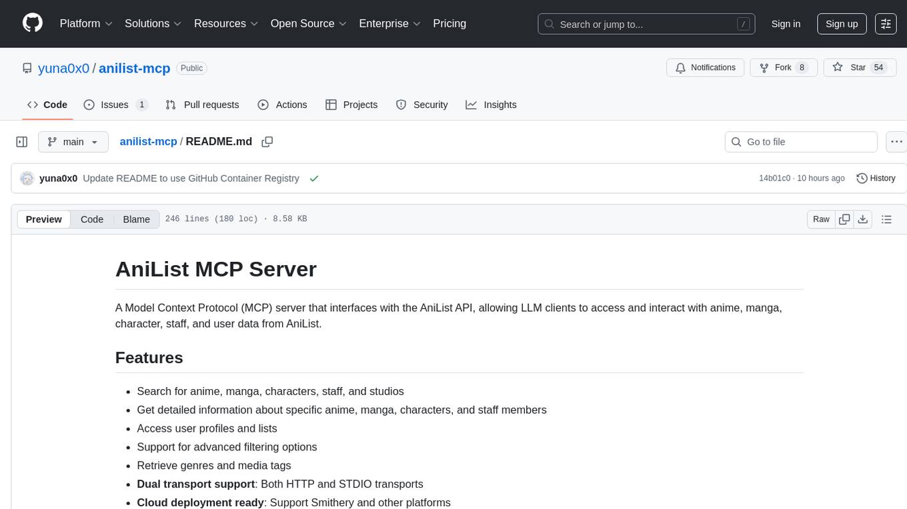Click the "10 hours ago" timestamp
The width and height of the screenshot is (907, 509).
[x=820, y=179]
